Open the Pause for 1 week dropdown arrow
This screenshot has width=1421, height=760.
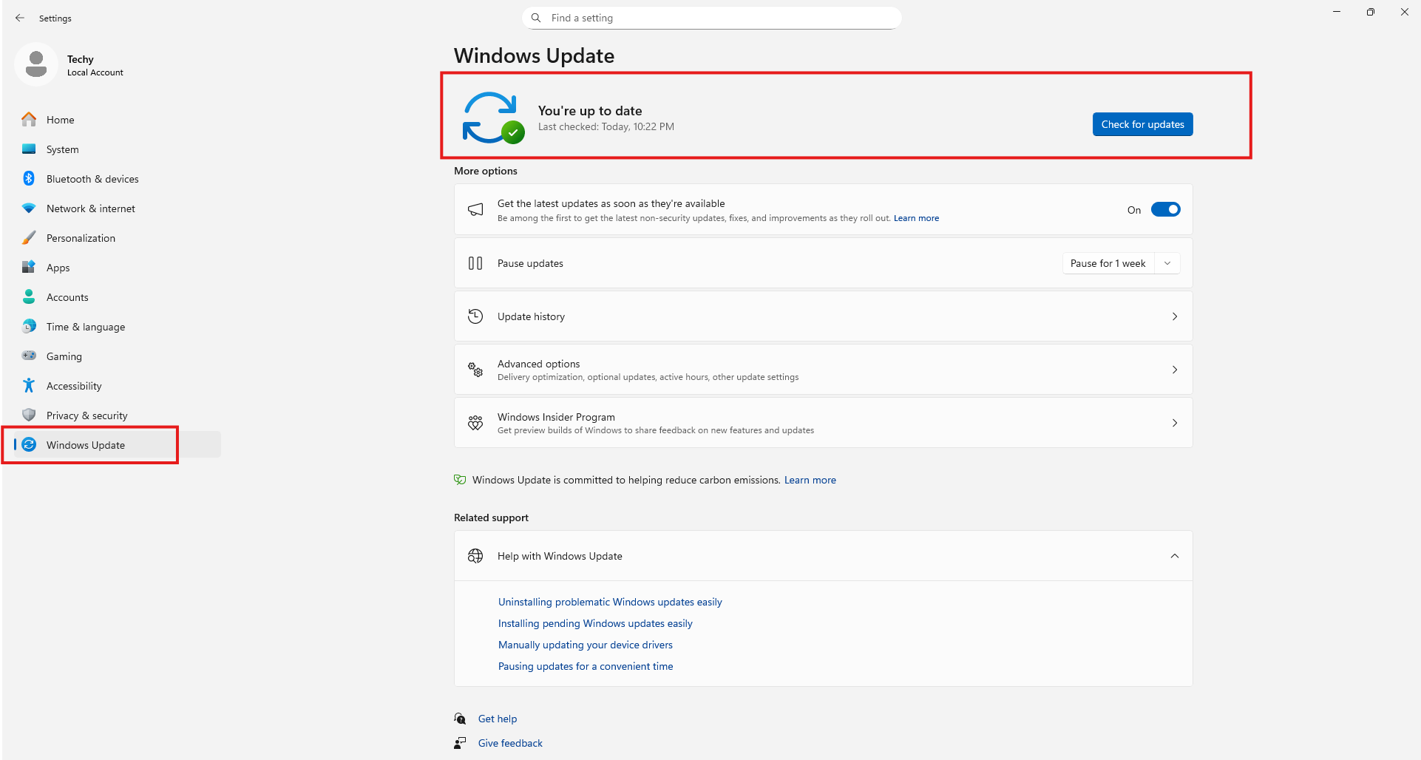(1167, 263)
